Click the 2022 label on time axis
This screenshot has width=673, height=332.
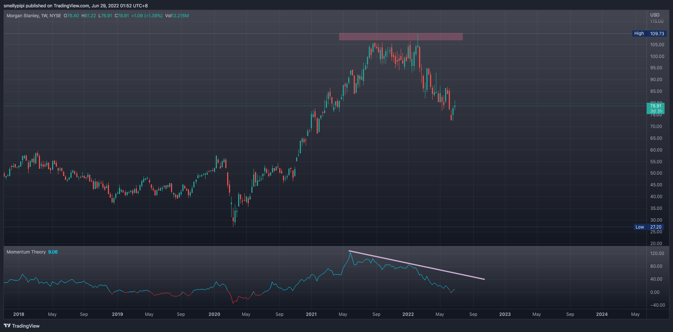click(408, 314)
